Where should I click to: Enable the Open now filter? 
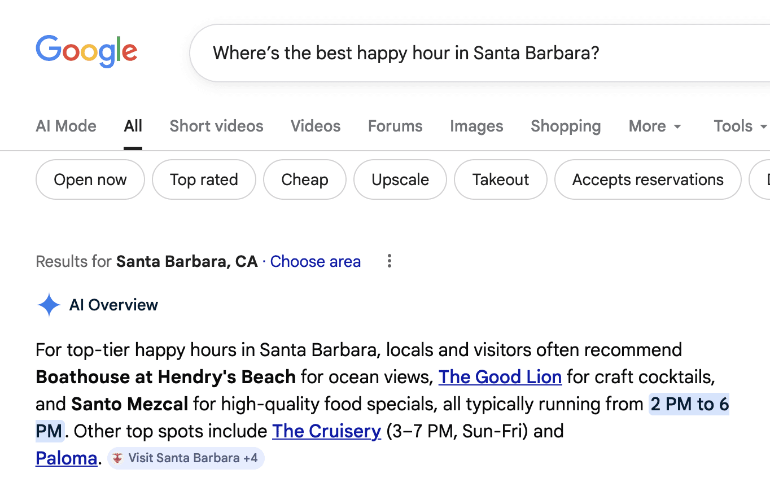[90, 179]
